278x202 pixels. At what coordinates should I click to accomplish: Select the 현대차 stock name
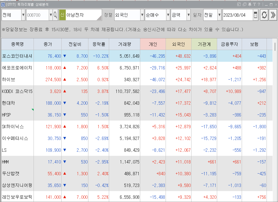tap(8, 103)
